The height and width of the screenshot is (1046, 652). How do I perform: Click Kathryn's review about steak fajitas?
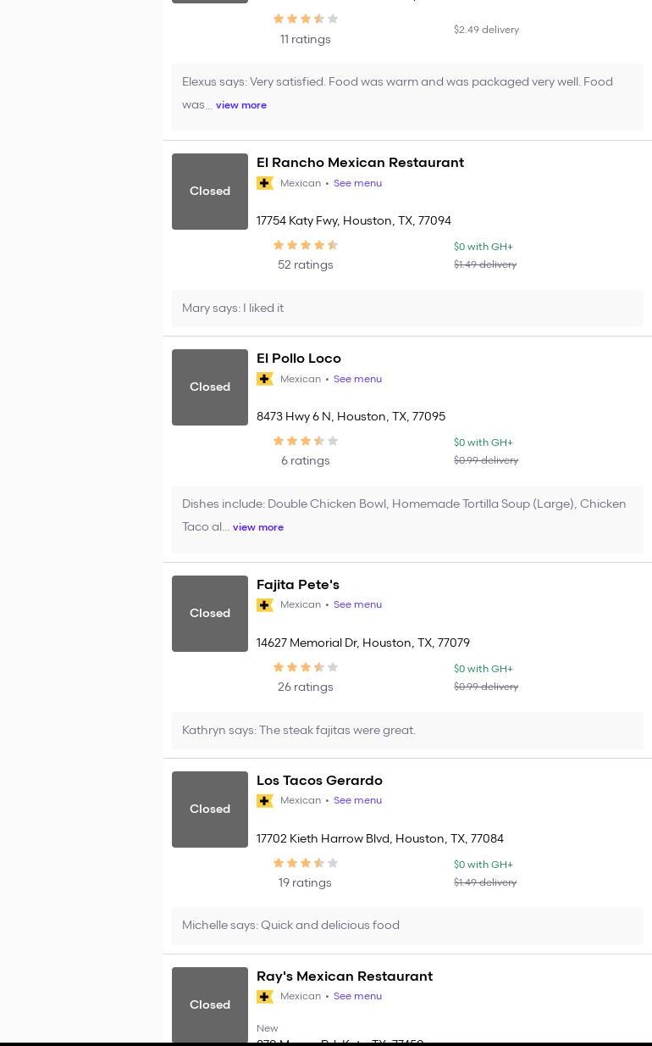pyautogui.click(x=299, y=731)
